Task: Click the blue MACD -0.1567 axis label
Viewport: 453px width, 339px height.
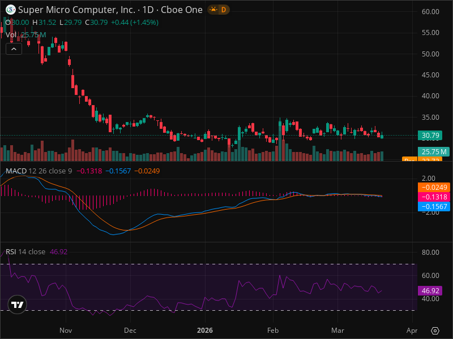Action: [x=434, y=206]
